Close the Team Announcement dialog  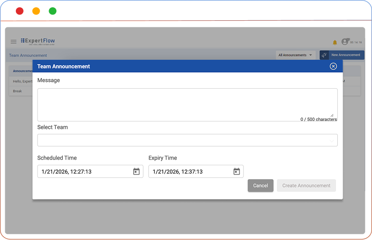point(333,67)
